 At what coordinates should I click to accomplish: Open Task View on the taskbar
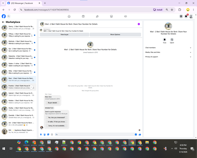click(x=11, y=149)
